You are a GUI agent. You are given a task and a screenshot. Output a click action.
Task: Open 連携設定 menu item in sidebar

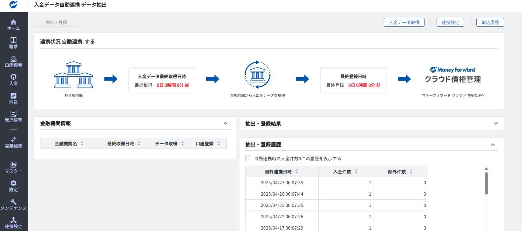pyautogui.click(x=14, y=223)
